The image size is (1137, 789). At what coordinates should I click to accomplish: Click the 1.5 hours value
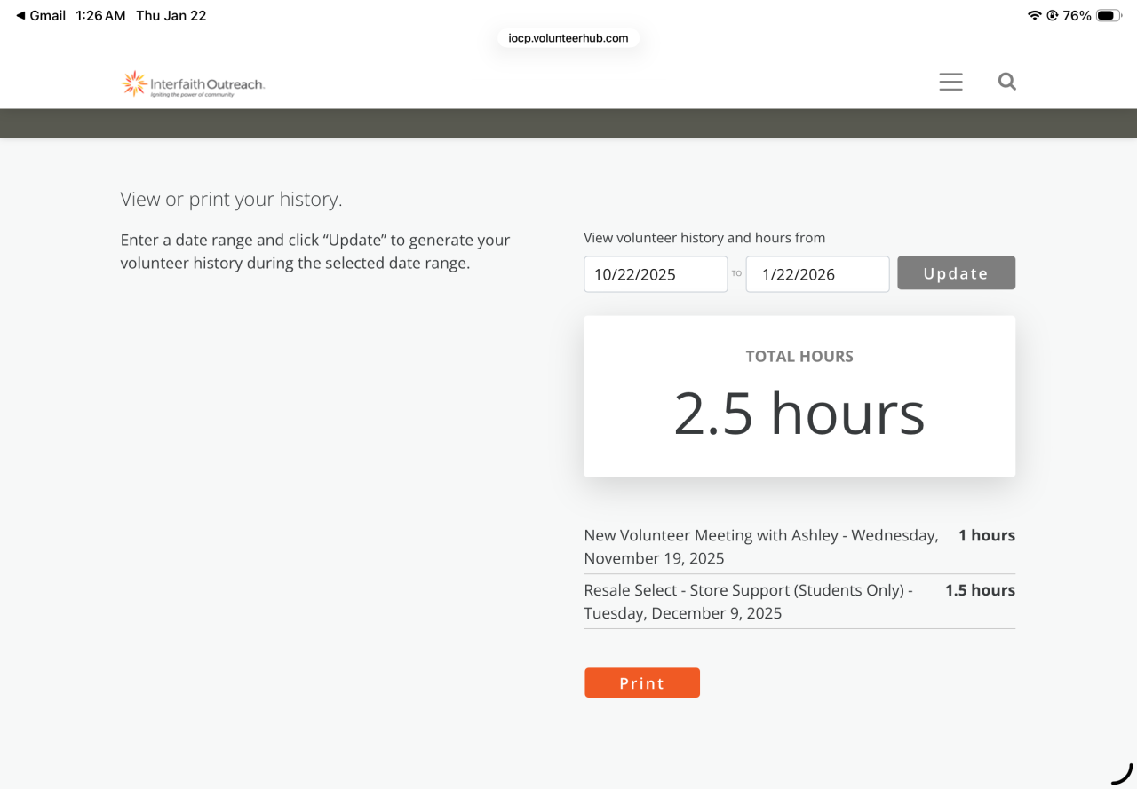(980, 590)
